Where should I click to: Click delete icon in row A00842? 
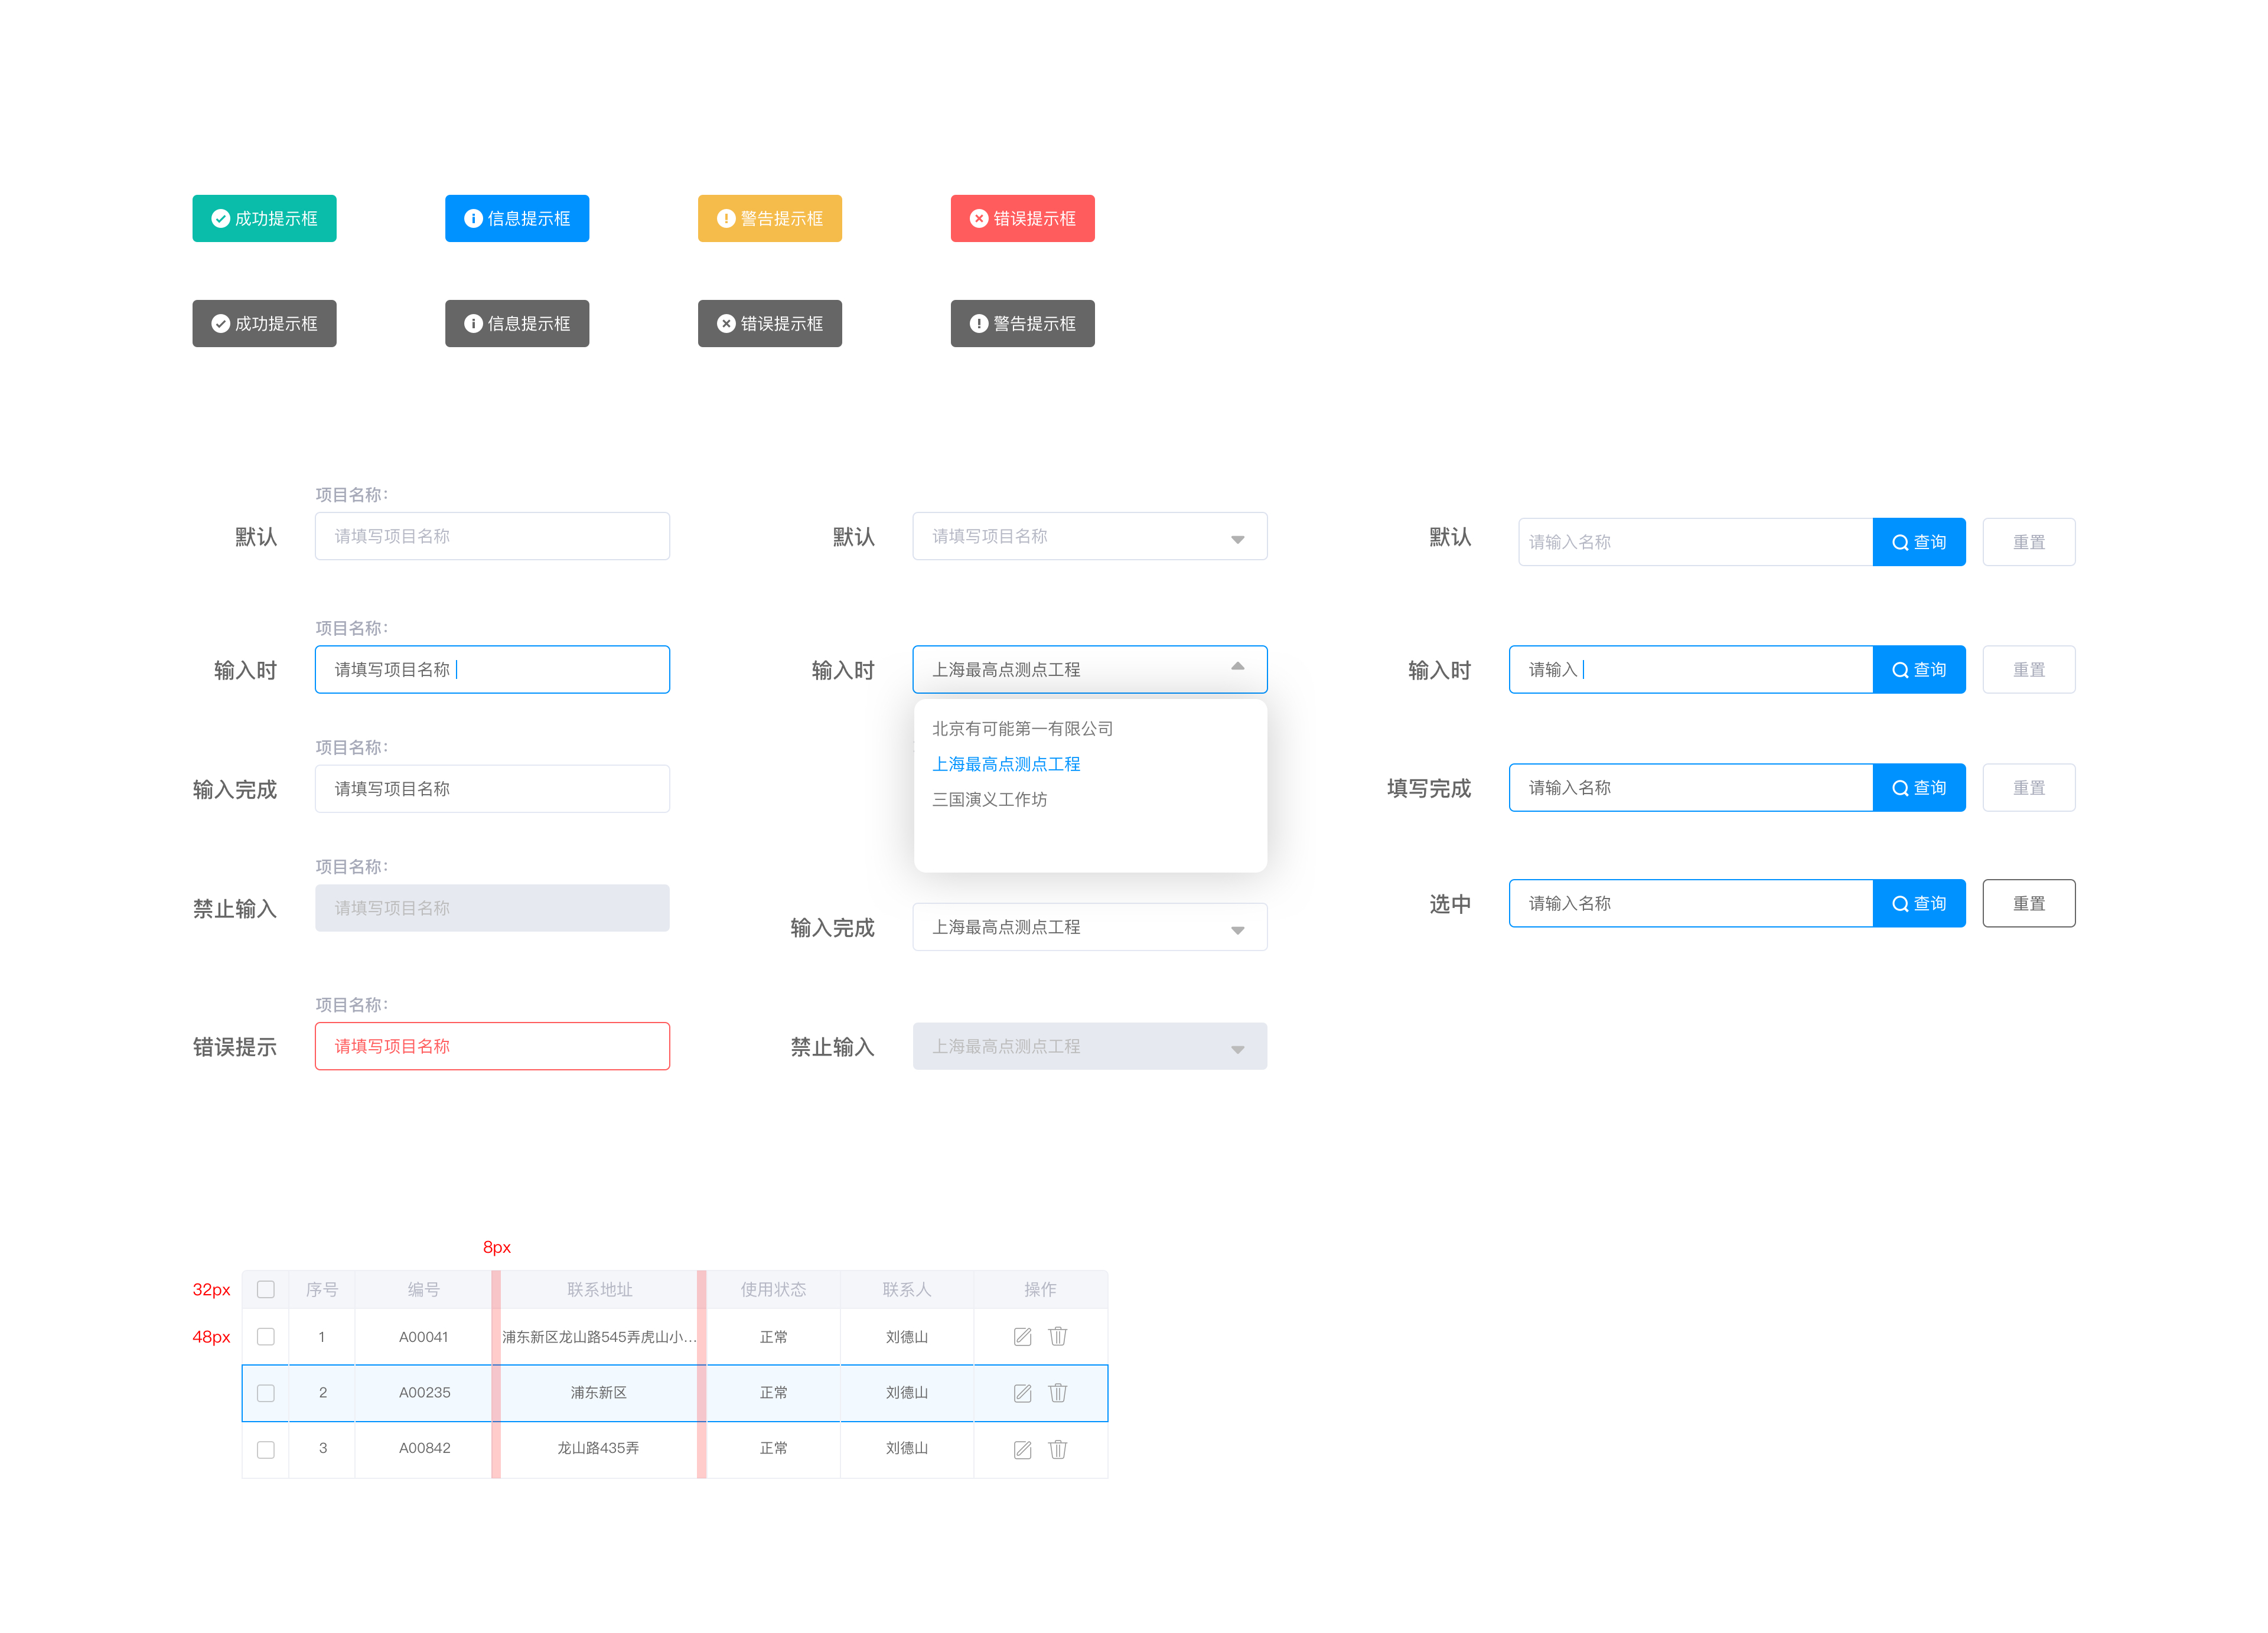pyautogui.click(x=1058, y=1449)
